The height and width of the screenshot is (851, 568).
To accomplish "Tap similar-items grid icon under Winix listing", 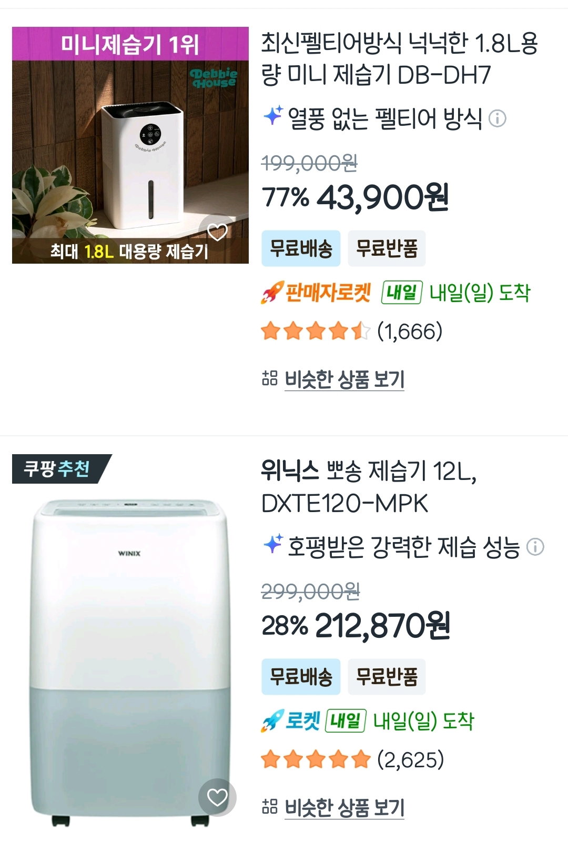I will (x=269, y=806).
